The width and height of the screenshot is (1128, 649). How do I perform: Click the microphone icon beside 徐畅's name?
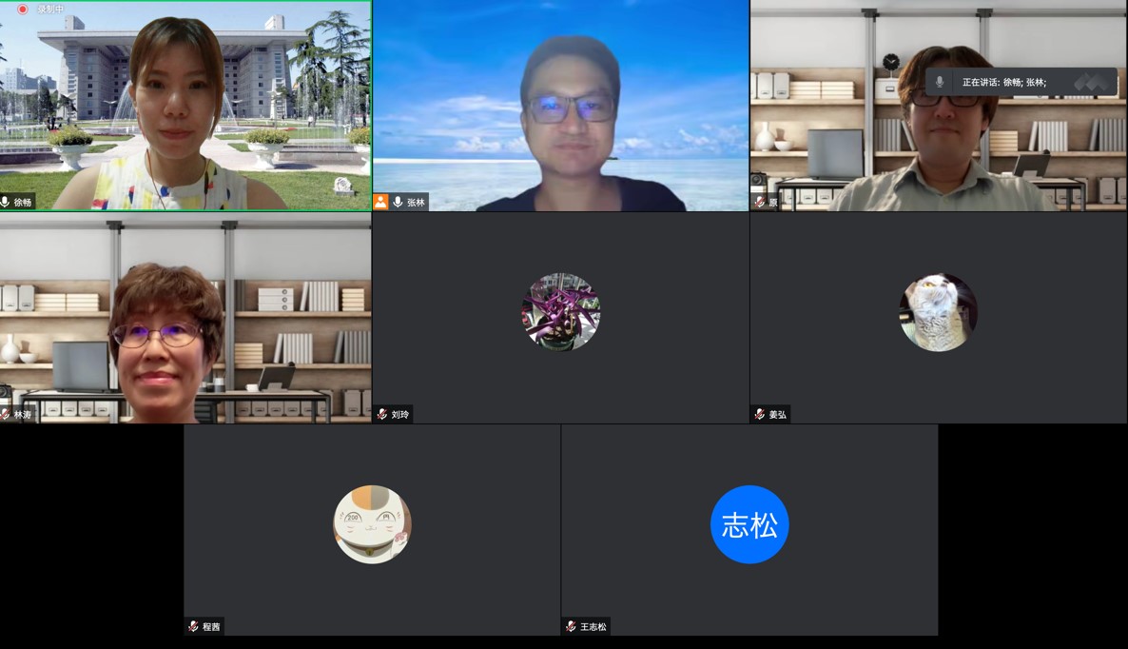tap(6, 201)
